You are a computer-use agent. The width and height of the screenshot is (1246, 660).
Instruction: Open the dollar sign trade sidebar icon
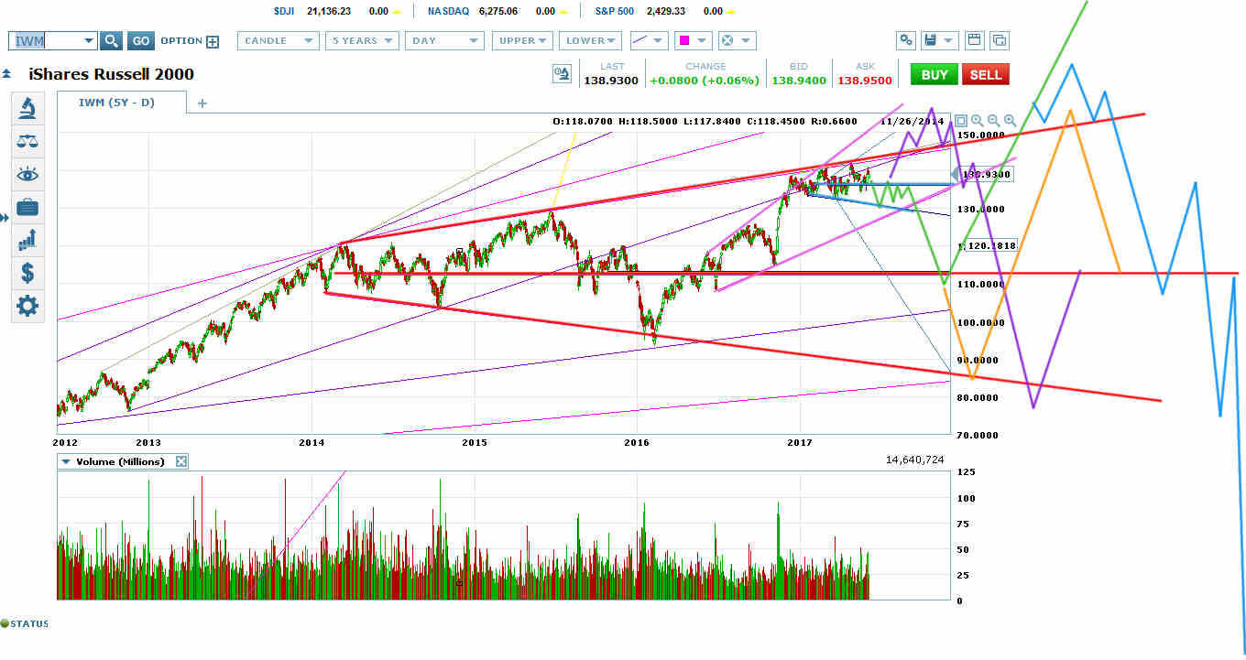click(27, 273)
